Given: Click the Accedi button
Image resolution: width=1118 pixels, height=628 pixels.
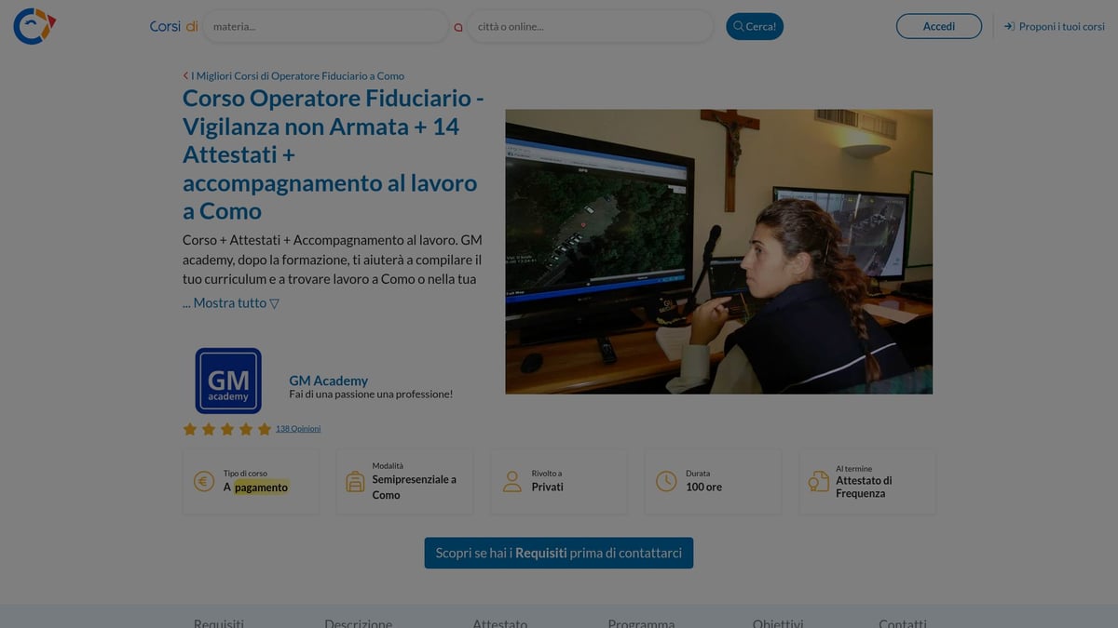Looking at the screenshot, I should 938,26.
